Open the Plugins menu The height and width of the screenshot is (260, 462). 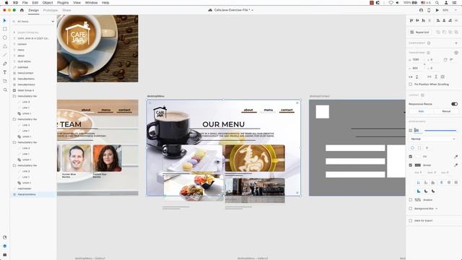click(x=63, y=3)
